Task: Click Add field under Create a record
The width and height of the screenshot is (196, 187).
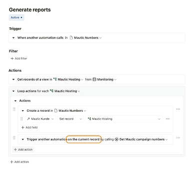Action: coord(29,128)
